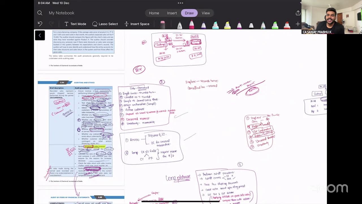Pick the grey-green pen
Image resolution: width=362 pixels, height=204 pixels.
pyautogui.click(x=263, y=25)
